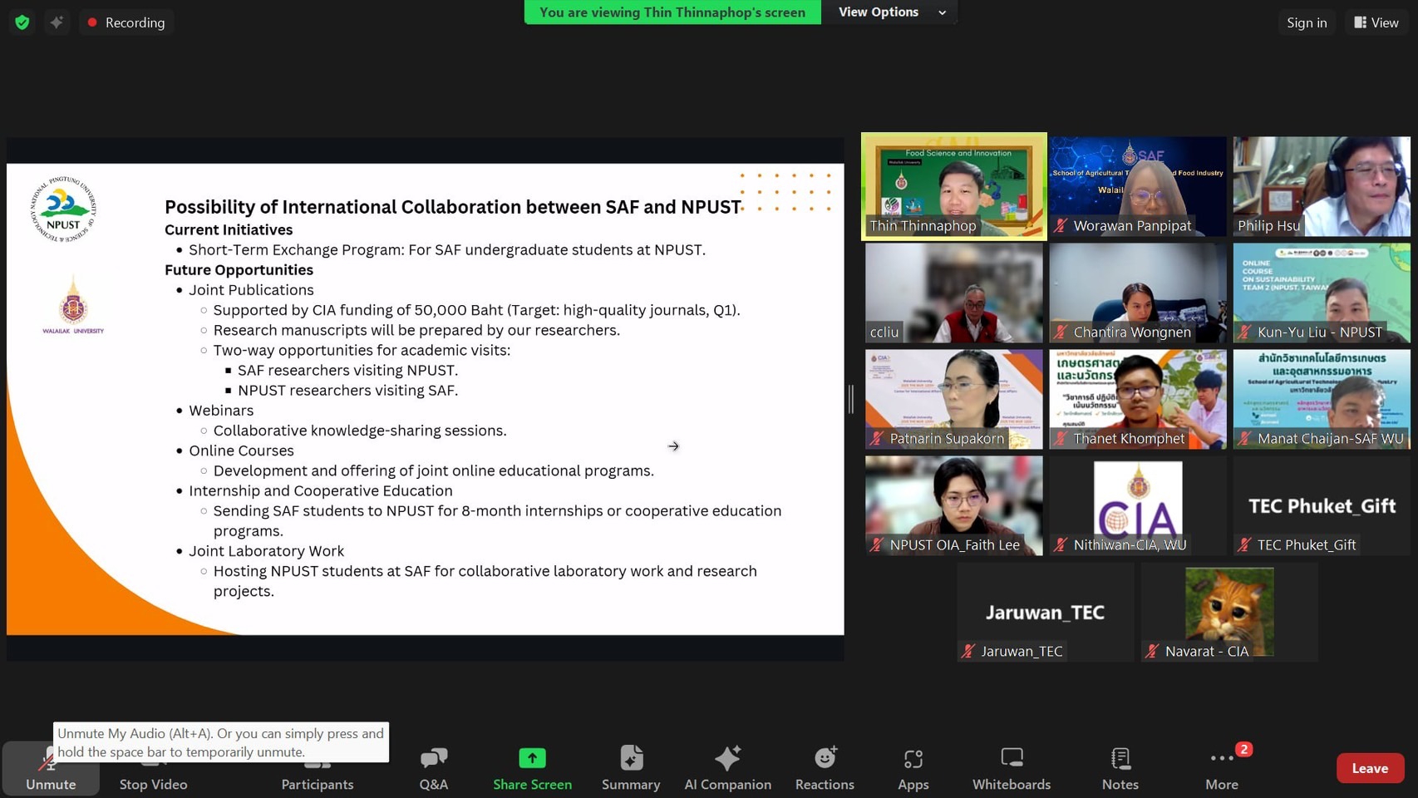This screenshot has height=798, width=1418.
Task: Click the shared-screen and gallery divider handle
Action: point(851,399)
